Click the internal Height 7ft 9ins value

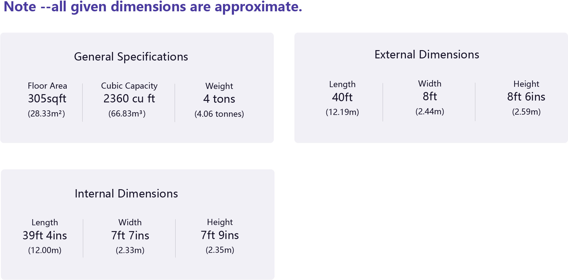(x=220, y=235)
